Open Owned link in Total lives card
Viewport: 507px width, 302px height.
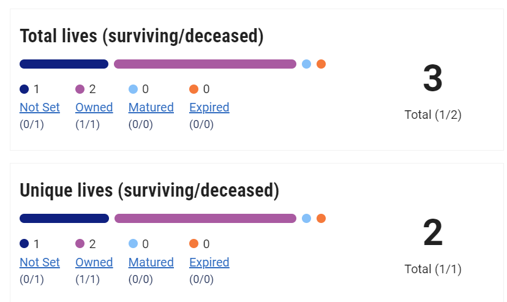click(94, 107)
